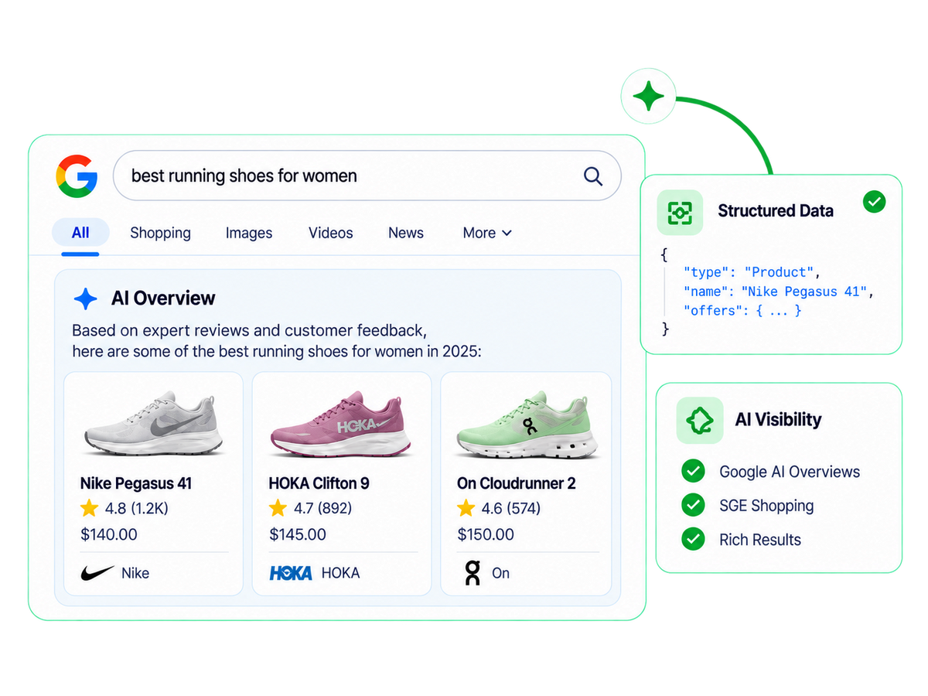Click the search box with running shoes query
Viewport: 928px width, 696px height.
tap(367, 176)
